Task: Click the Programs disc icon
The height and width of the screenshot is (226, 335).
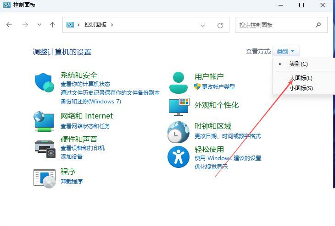Action: (x=45, y=178)
